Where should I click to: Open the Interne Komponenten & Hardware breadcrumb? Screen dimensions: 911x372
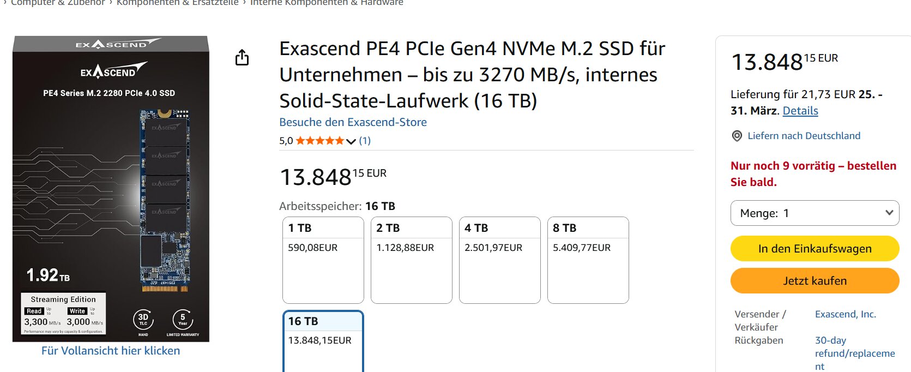point(325,2)
